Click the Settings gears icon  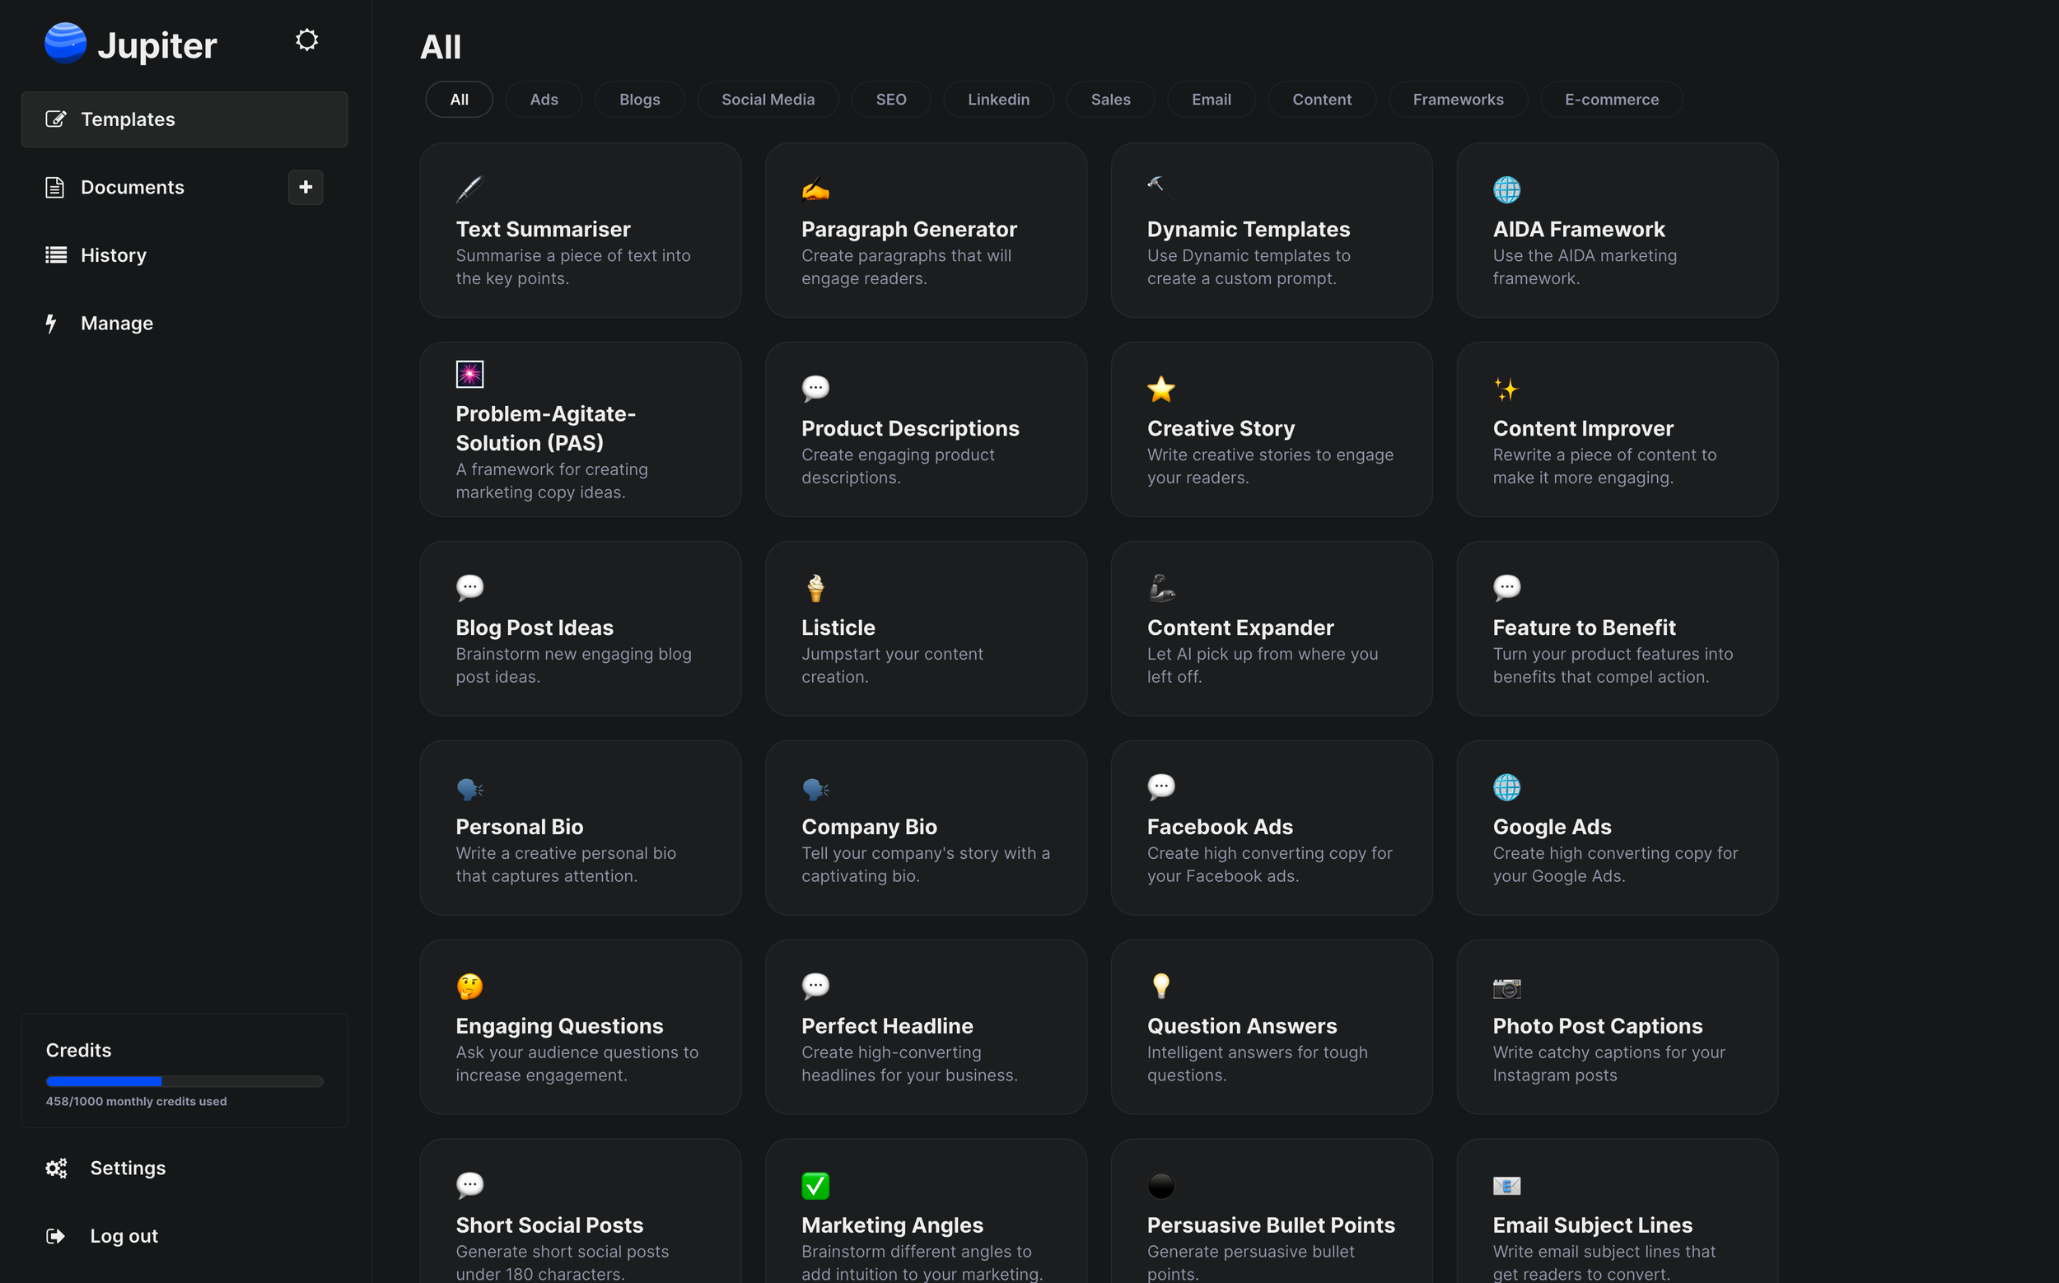pyautogui.click(x=56, y=1168)
